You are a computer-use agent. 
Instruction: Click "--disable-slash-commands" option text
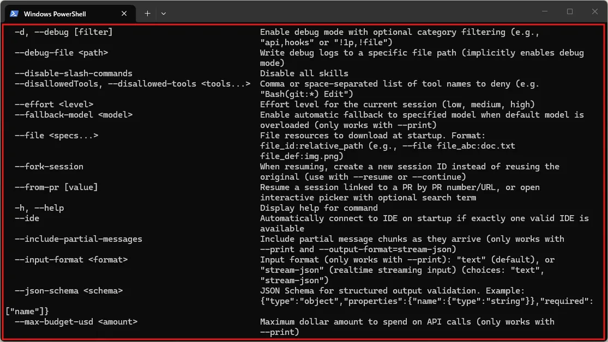pos(74,74)
